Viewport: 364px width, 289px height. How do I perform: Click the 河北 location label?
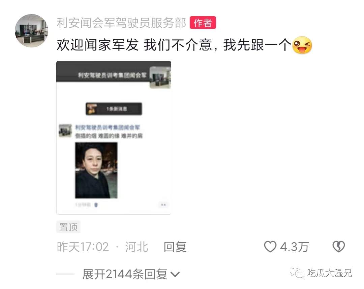pyautogui.click(x=136, y=247)
